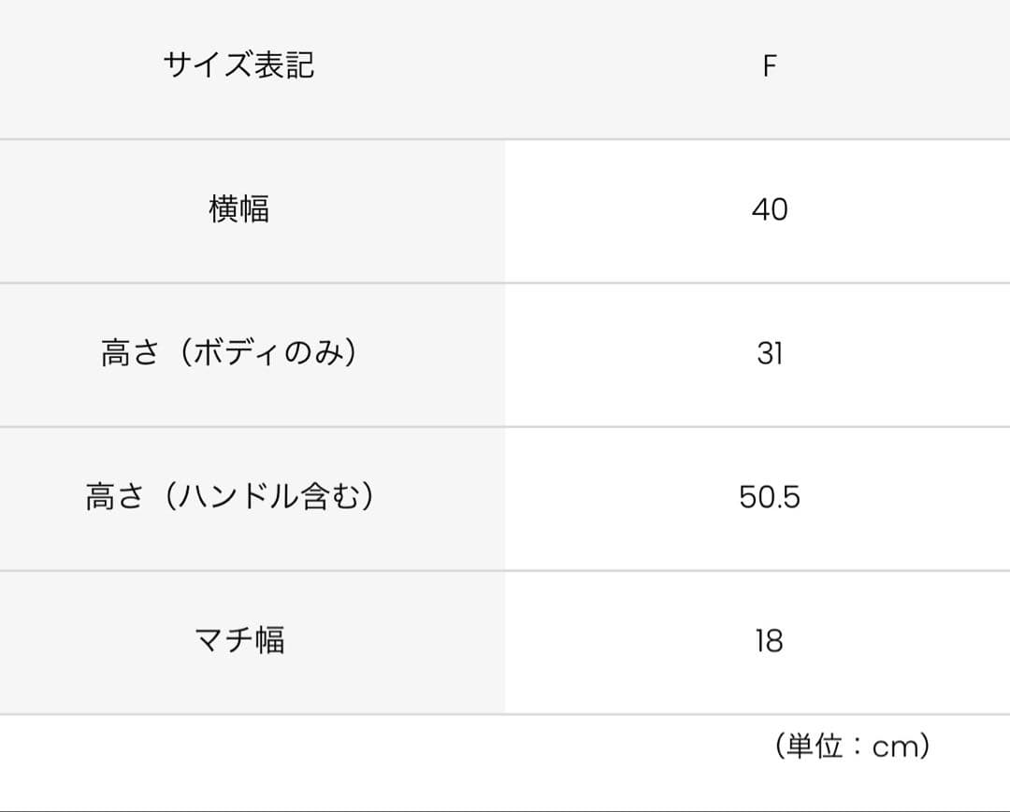Select the width value 40

click(x=769, y=209)
